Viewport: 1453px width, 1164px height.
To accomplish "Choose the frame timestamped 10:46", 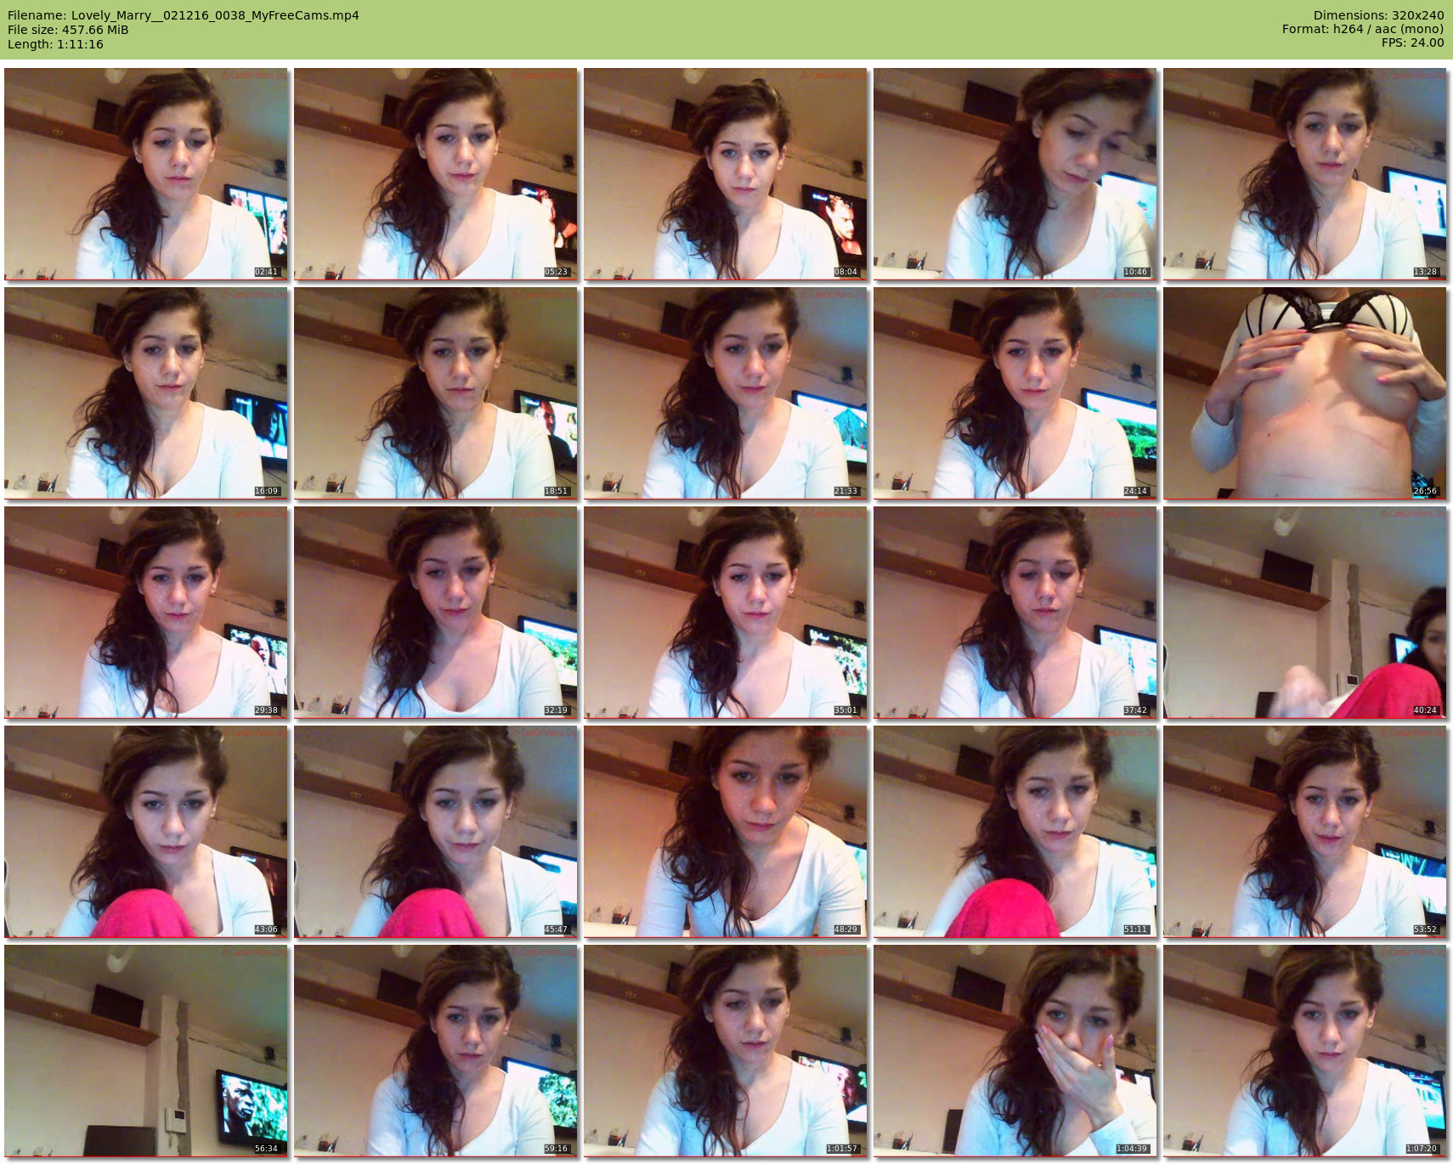I will [x=1015, y=174].
